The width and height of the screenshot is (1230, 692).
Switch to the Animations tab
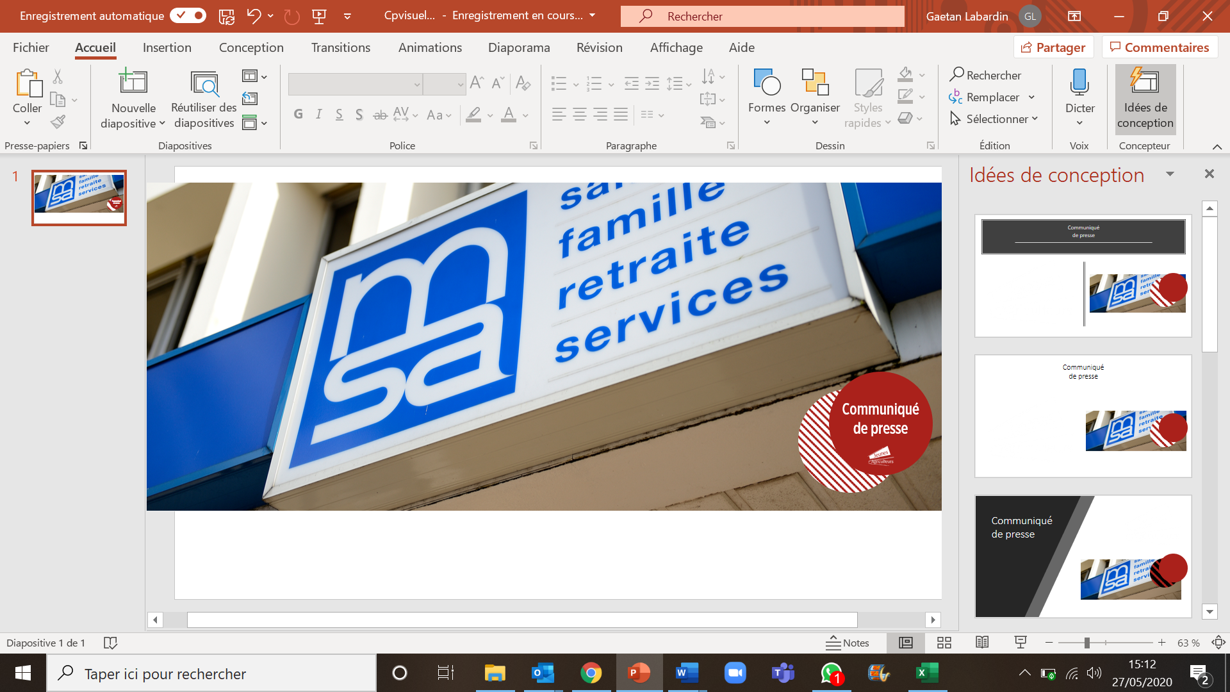coord(430,47)
